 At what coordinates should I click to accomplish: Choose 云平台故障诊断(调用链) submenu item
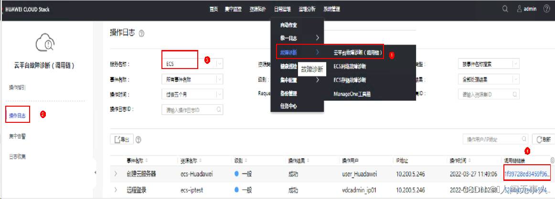pyautogui.click(x=358, y=52)
